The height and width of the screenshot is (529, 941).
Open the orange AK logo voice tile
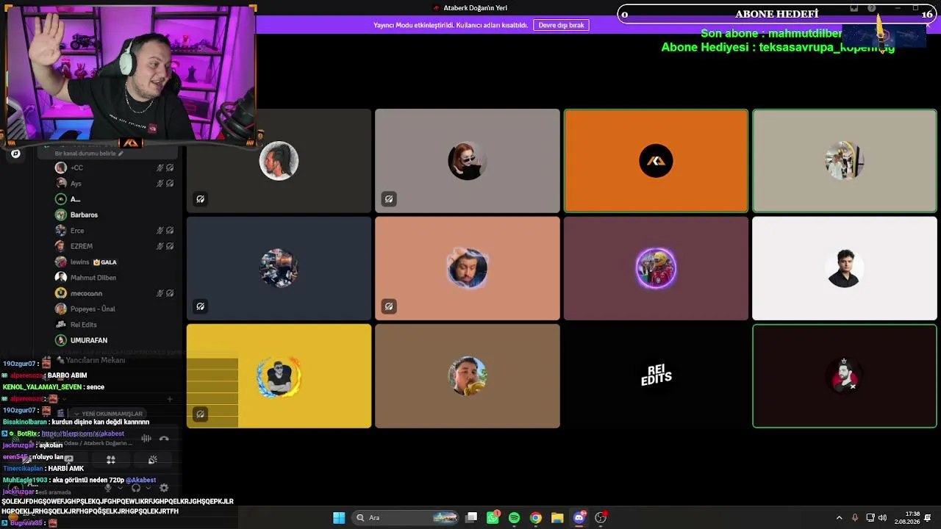click(656, 161)
